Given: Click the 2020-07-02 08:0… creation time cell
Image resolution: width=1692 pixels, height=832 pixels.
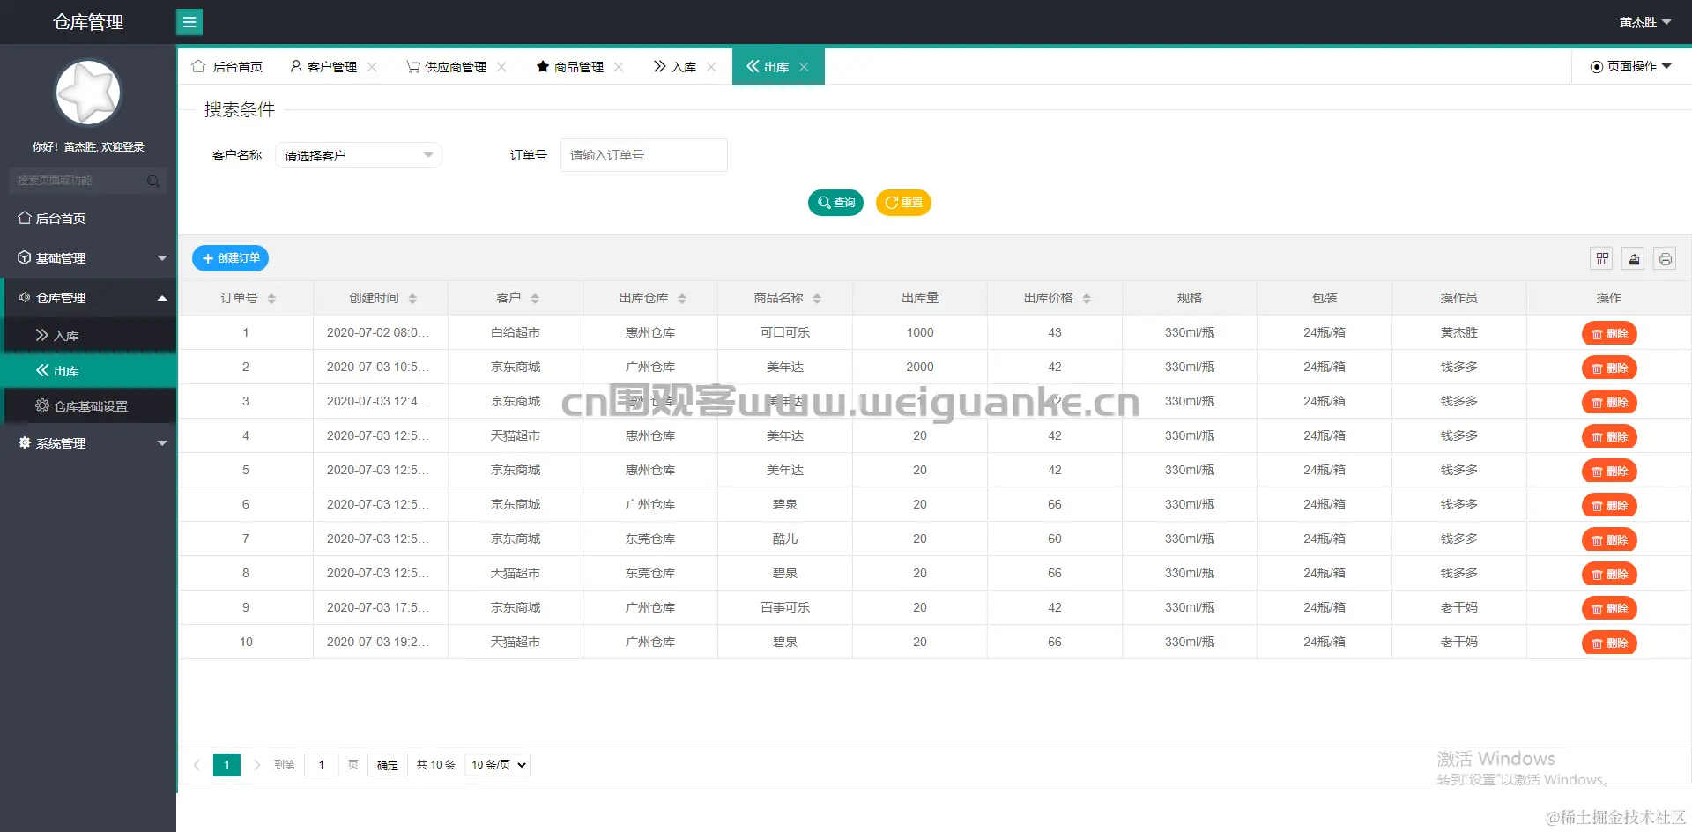Looking at the screenshot, I should [381, 332].
